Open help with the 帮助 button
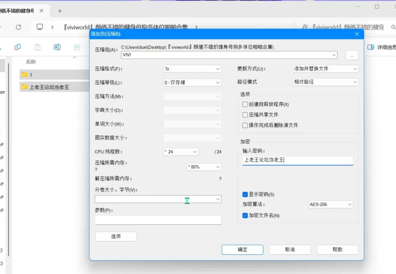The width and height of the screenshot is (396, 274). pos(338,250)
